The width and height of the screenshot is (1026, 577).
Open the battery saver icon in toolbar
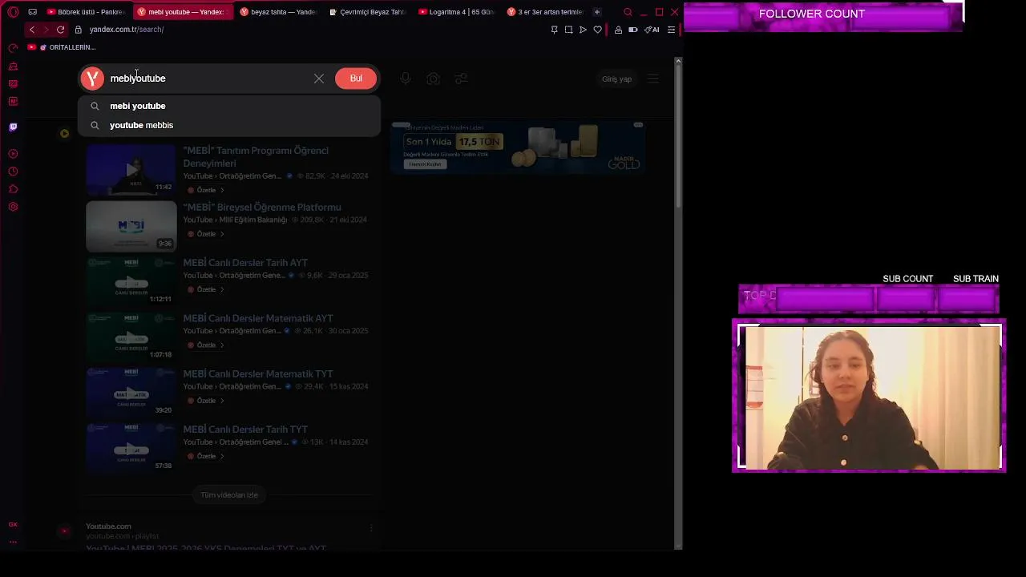(x=633, y=30)
